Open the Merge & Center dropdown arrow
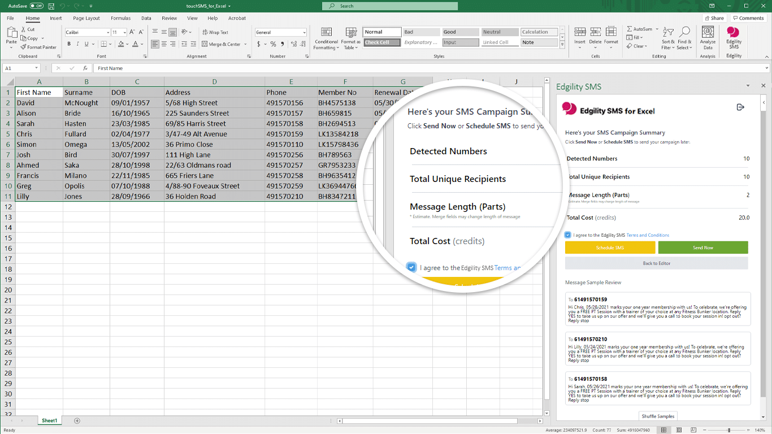The width and height of the screenshot is (772, 434). click(245, 44)
